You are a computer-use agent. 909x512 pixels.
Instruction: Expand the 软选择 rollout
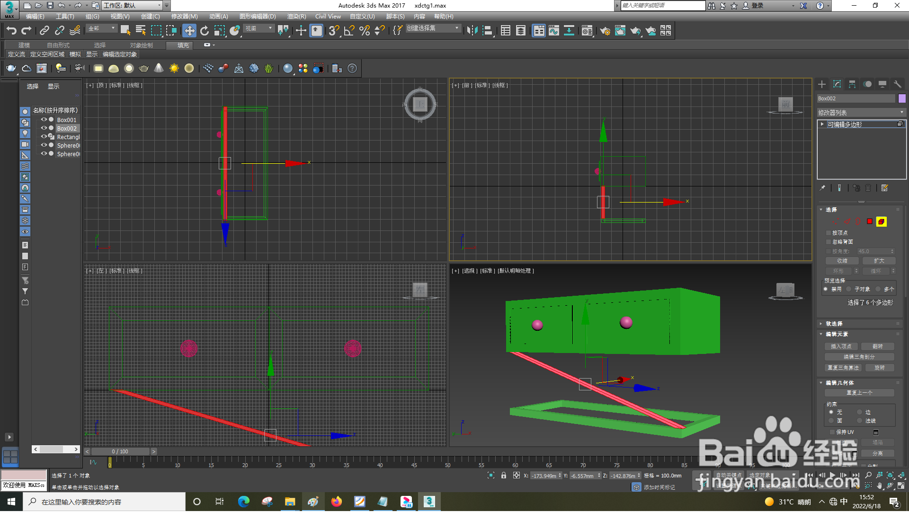coord(834,324)
